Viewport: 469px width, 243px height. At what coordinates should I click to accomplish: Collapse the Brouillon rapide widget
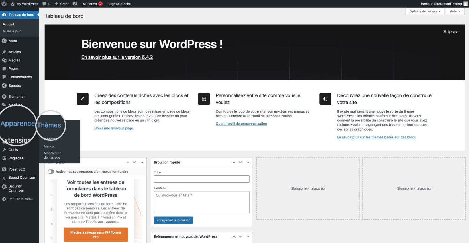[248, 162]
